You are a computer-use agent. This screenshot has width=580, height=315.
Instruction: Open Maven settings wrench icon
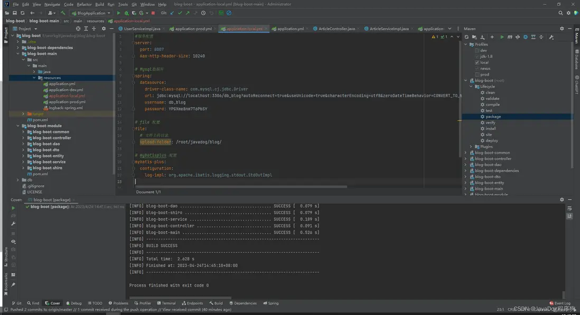pos(551,37)
